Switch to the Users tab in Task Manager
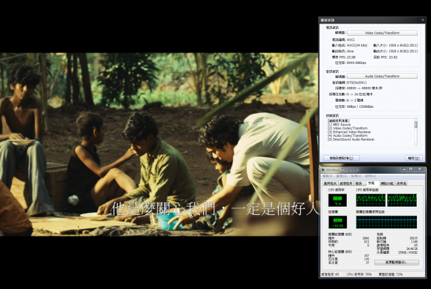This screenshot has width=431, height=289. pos(401,183)
